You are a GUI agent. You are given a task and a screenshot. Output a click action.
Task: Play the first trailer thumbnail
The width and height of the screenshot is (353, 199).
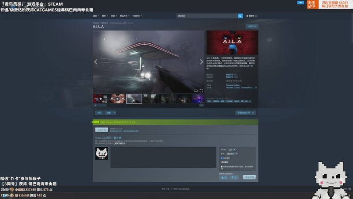tap(101, 99)
